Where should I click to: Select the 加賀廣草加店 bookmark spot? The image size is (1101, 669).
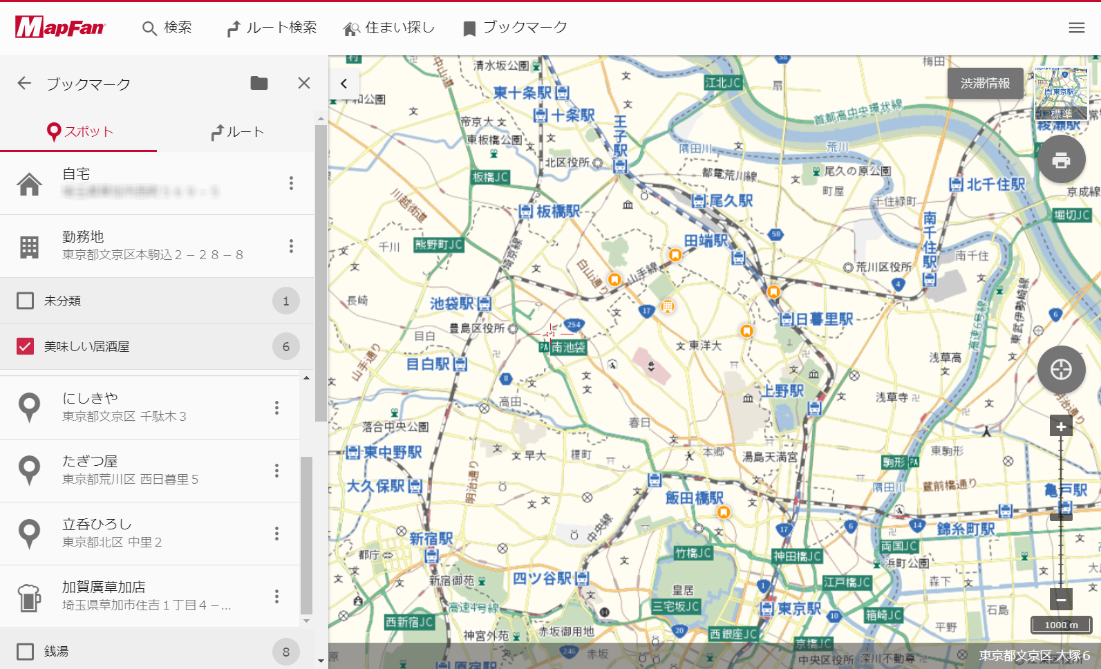150,596
